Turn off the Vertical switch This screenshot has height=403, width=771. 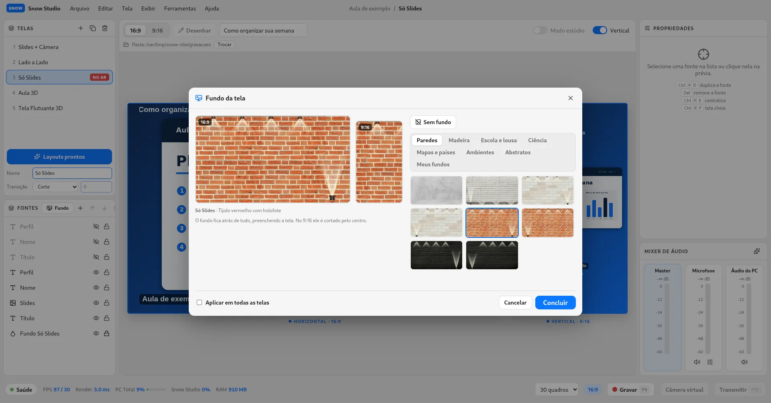600,31
